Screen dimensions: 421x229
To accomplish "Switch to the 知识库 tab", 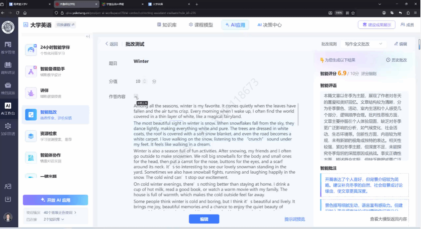I will (167, 25).
